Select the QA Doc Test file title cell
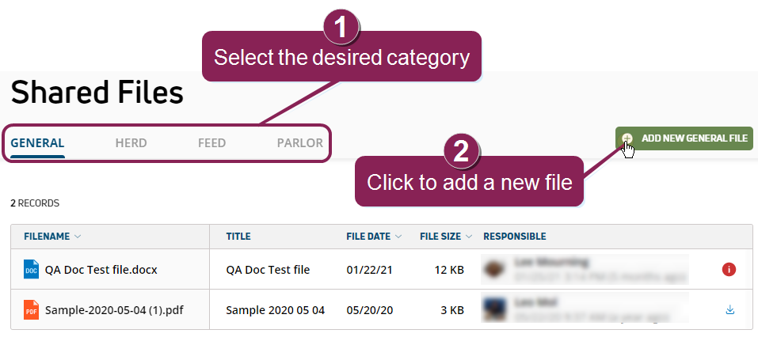The width and height of the screenshot is (758, 360). (x=268, y=270)
